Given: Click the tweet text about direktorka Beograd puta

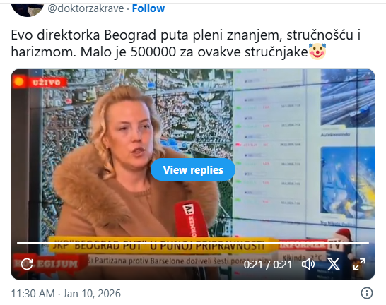Looking at the screenshot, I should pos(186,44).
